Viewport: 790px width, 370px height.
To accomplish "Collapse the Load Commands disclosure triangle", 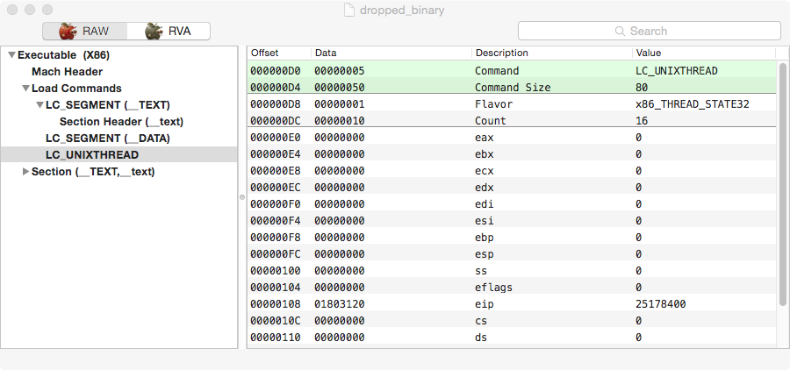I will click(25, 89).
